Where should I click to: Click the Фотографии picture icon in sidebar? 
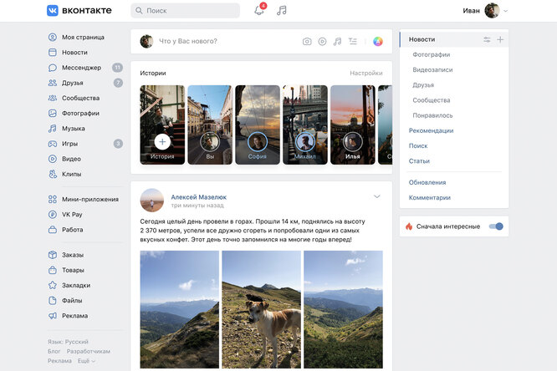coord(52,114)
